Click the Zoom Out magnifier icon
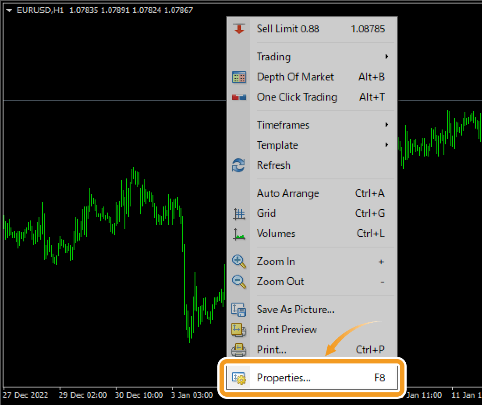 pos(239,282)
